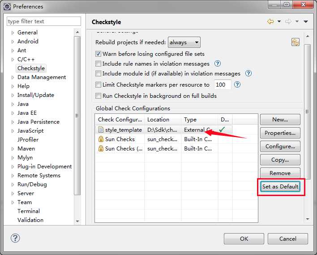The image size is (317, 255).
Task: Click the Preferences window title icon
Action: (x=7, y=7)
